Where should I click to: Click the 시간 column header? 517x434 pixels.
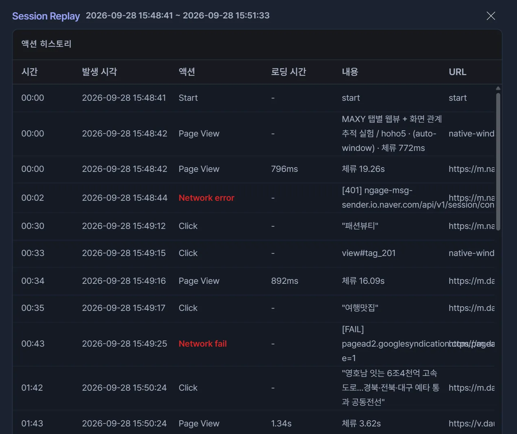coord(30,72)
